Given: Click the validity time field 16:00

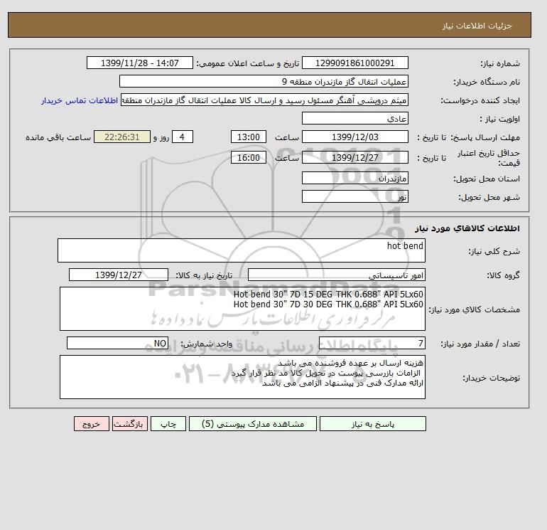Looking at the screenshot, I should tap(249, 157).
